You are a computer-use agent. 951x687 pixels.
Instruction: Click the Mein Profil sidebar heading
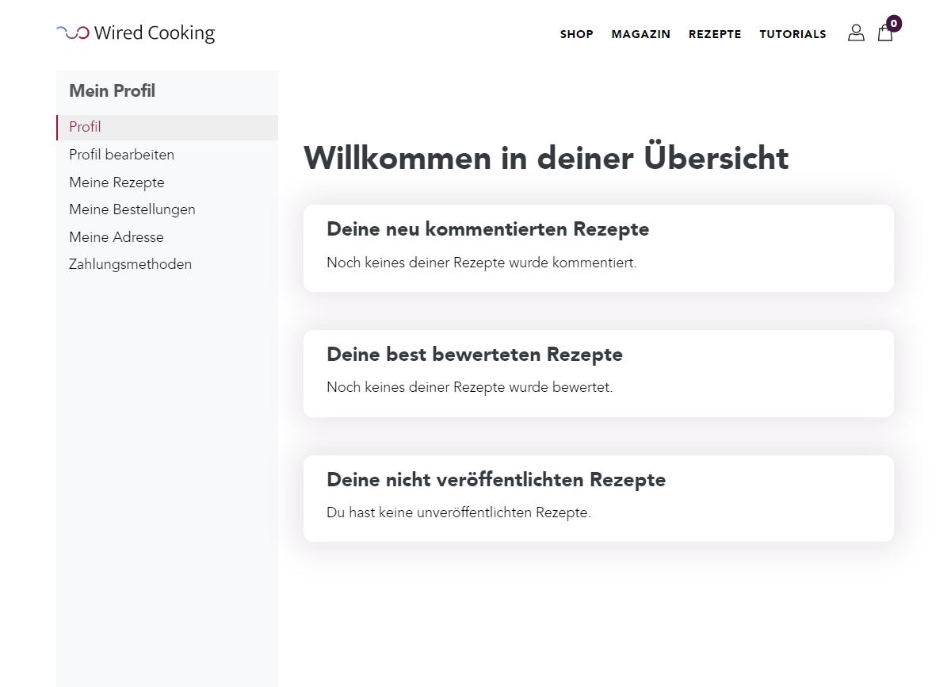tap(112, 91)
